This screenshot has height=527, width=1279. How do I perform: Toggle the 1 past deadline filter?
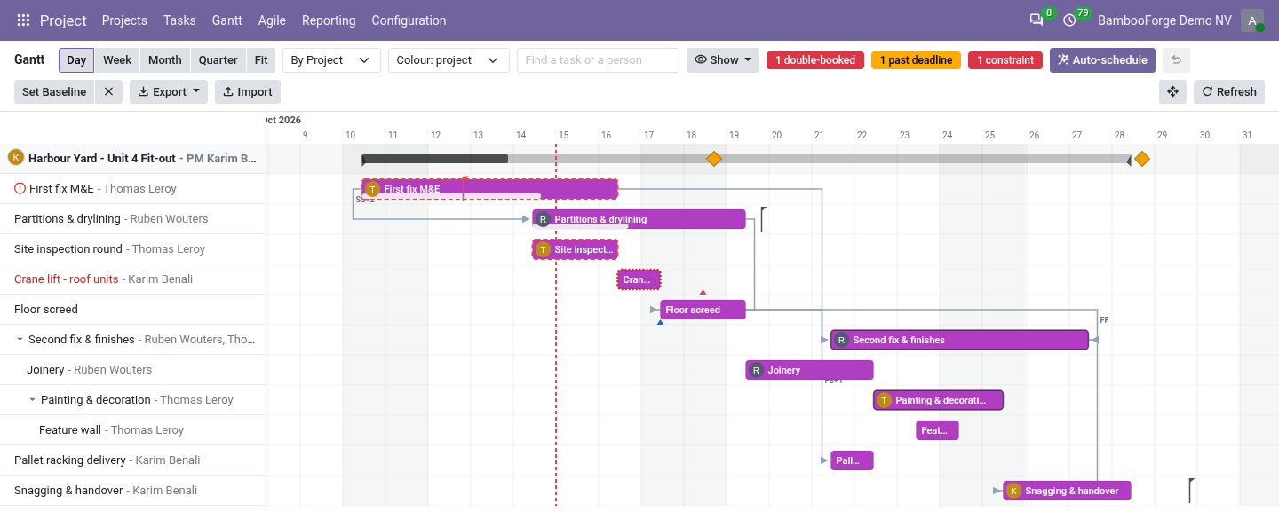tap(916, 60)
